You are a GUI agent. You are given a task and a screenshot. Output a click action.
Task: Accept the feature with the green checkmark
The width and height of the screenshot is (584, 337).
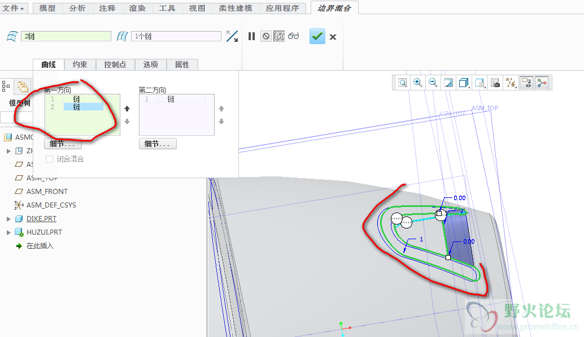pyautogui.click(x=317, y=36)
